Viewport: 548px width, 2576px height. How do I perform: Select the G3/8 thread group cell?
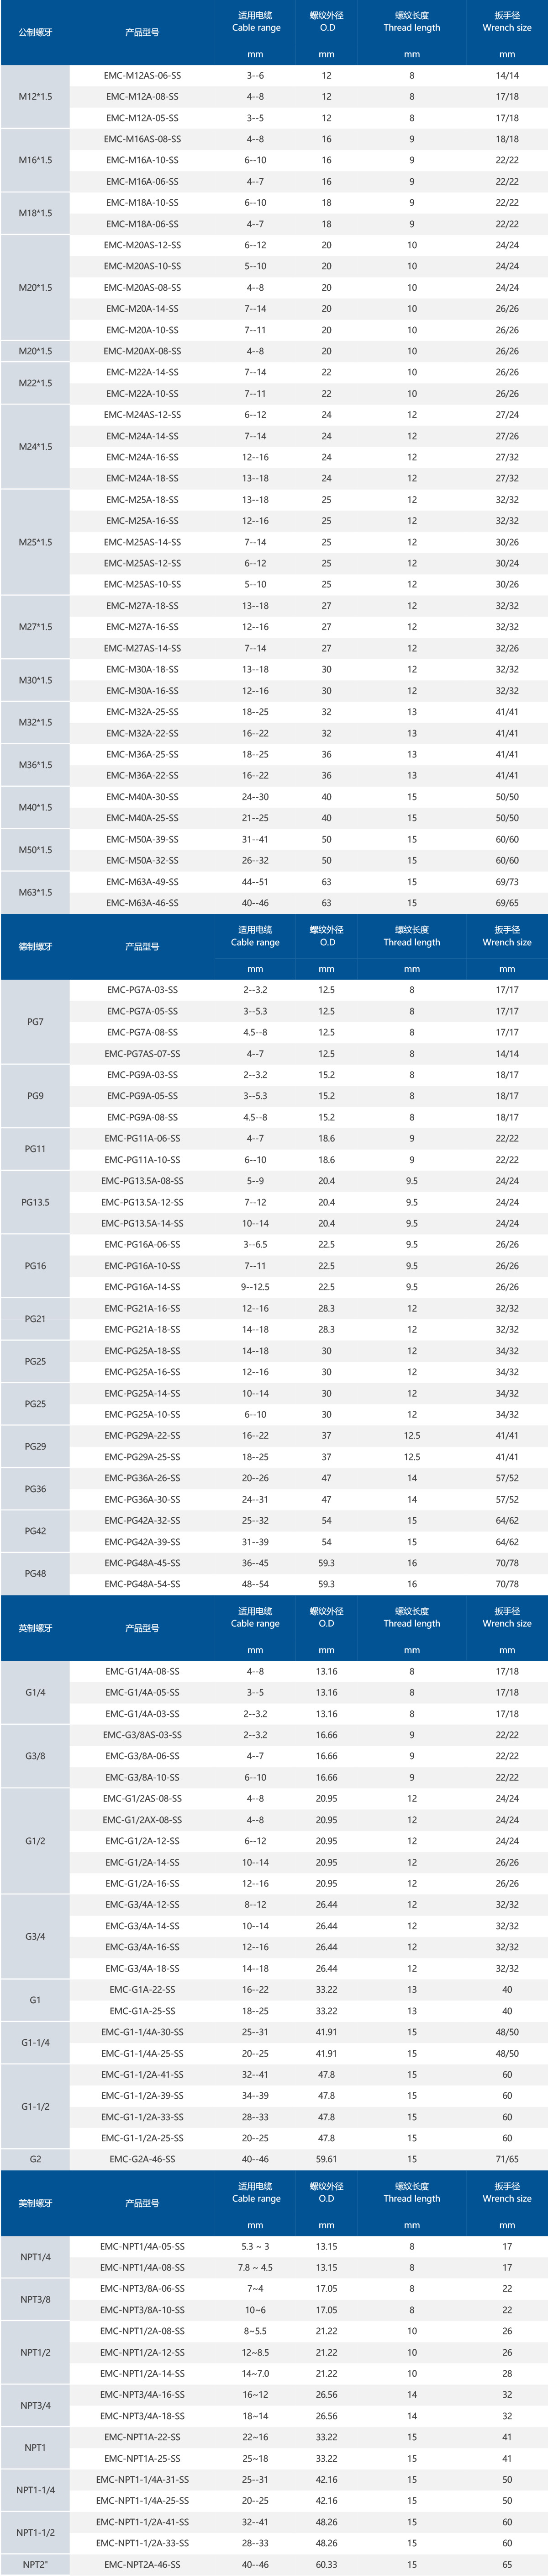[x=35, y=1756]
